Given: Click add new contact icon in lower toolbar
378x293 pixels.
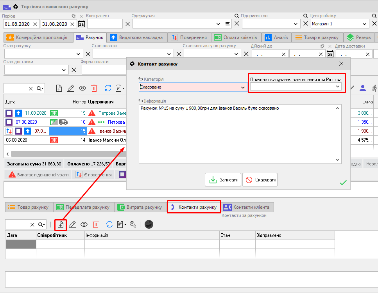Looking at the screenshot, I should pyautogui.click(x=61, y=224).
